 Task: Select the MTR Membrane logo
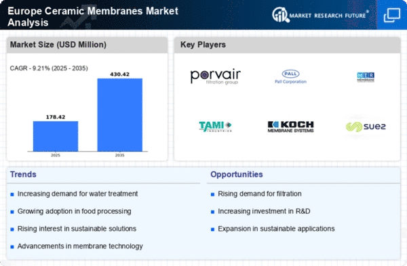pos(366,77)
